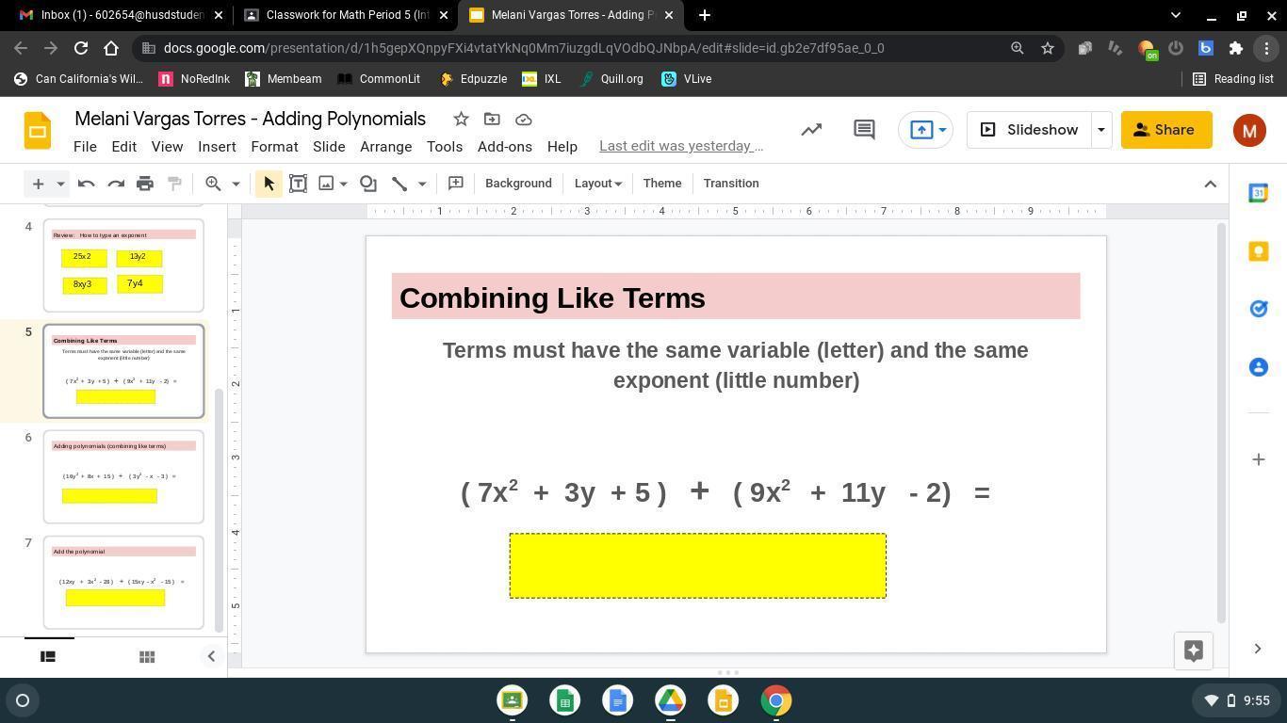Add a new slide with plus
Screen dimensions: 1287x723
[x=38, y=184]
